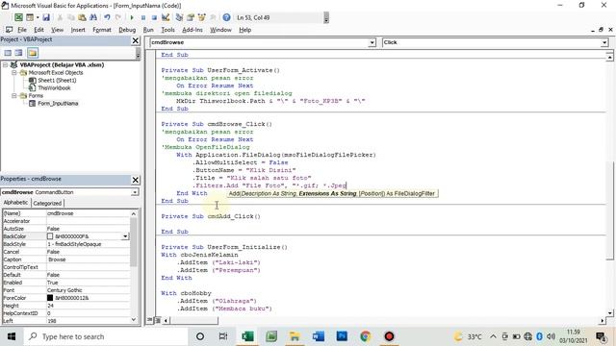Click View Object icon in Project panel

[x=18, y=53]
